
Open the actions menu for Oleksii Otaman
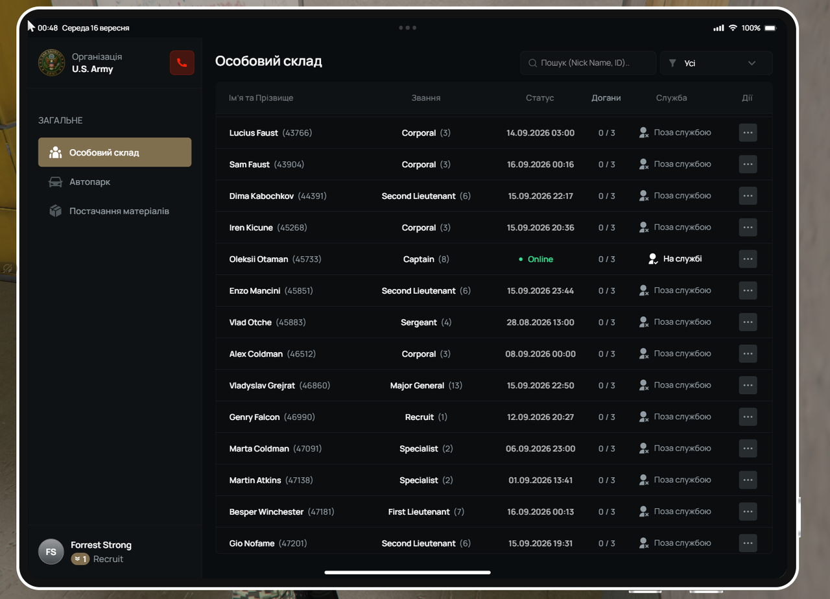(x=748, y=259)
